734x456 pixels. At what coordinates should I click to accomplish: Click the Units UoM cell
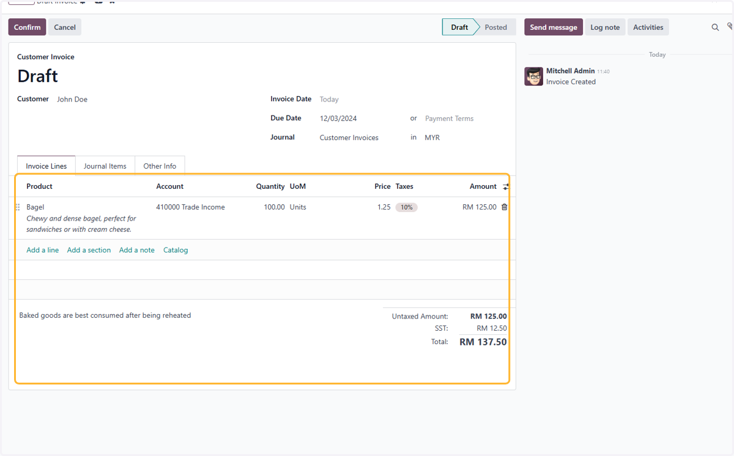298,207
